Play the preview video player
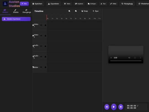The width and height of the screenshot is (149, 112). pos(111,58)
